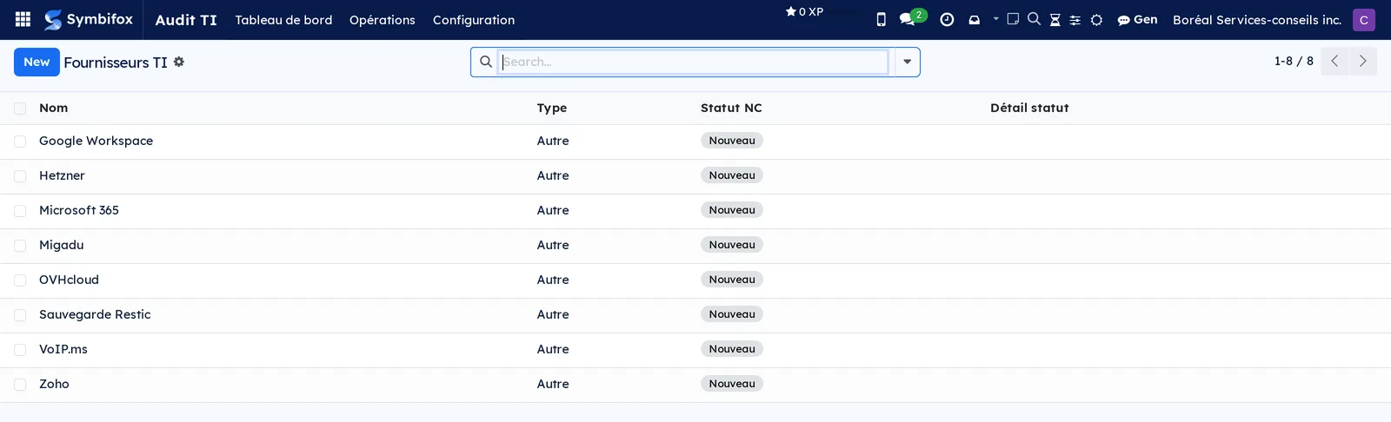Open the VoIP.ms record
This screenshot has width=1391, height=422.
point(63,349)
